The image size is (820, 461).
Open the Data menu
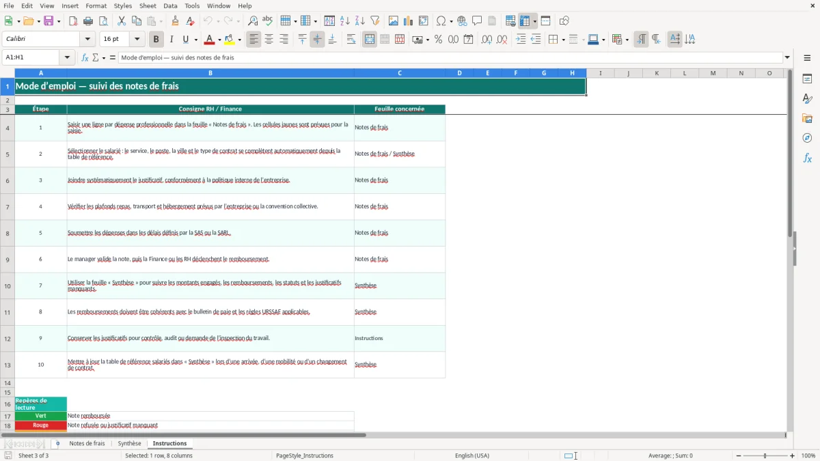point(170,5)
